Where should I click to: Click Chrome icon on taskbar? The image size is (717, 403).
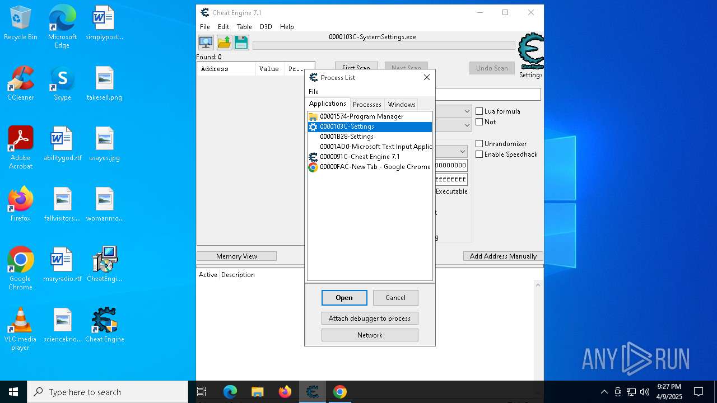(x=339, y=392)
